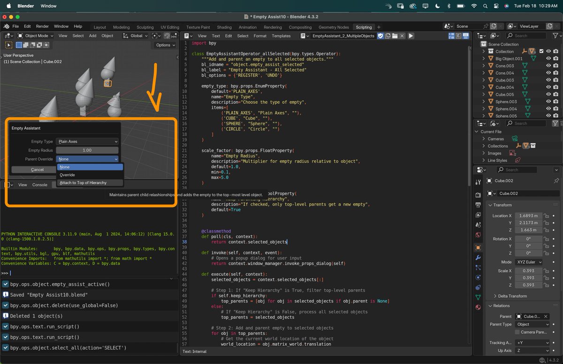The width and height of the screenshot is (563, 364).
Task: Toggle visibility eye for Sphere.003
Action: click(548, 101)
